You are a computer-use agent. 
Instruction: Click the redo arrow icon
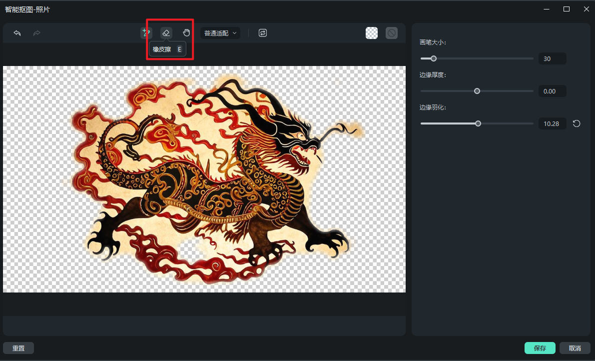(36, 33)
